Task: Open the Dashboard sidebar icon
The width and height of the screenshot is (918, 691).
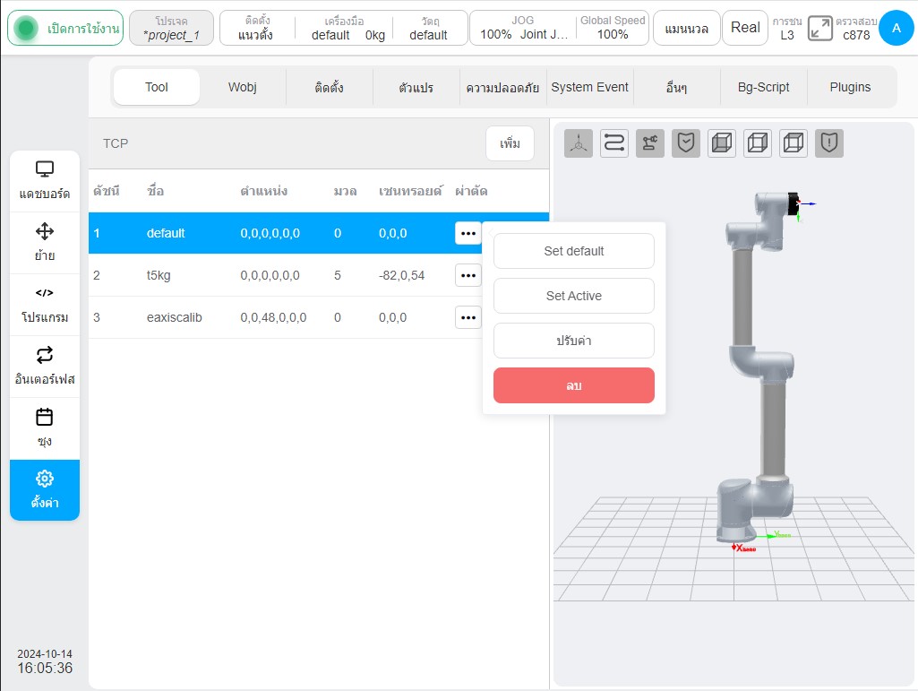Action: click(x=45, y=180)
